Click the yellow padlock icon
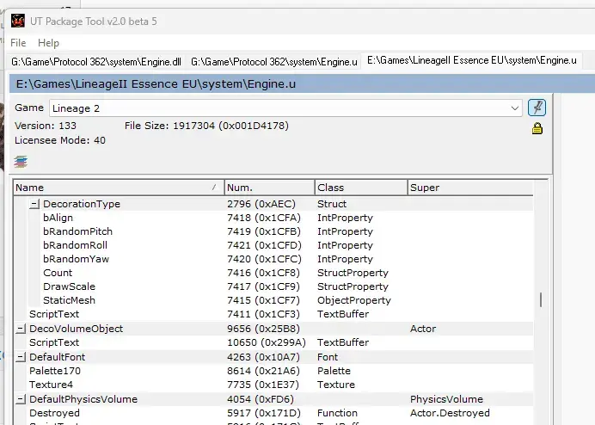Screen dimensions: 595x425 tap(537, 128)
